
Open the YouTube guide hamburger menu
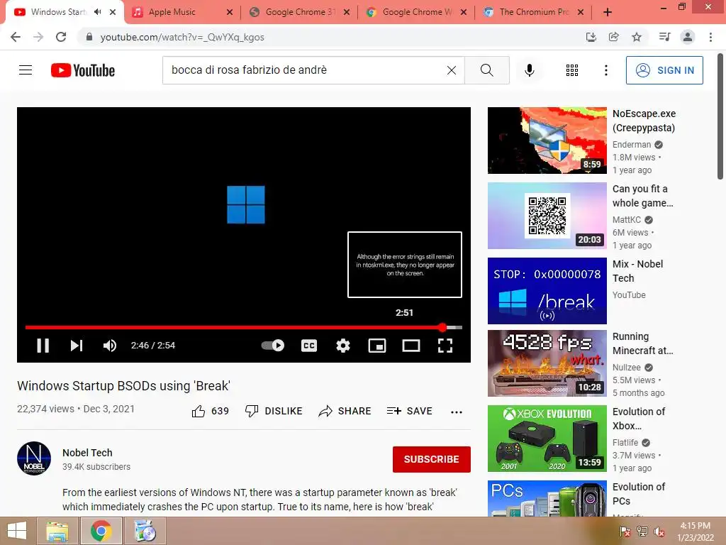pyautogui.click(x=26, y=70)
